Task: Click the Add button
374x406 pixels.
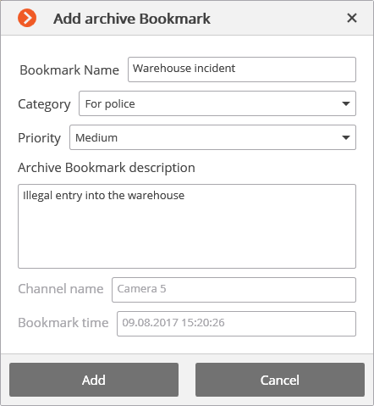Action: 94,380
